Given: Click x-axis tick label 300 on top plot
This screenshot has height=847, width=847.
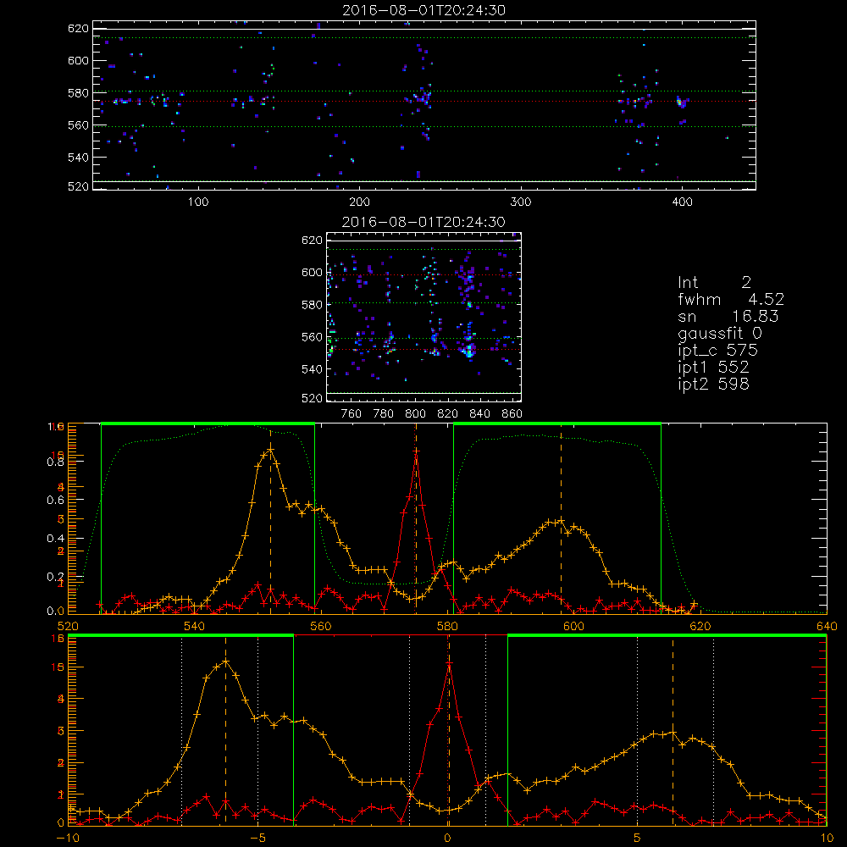Looking at the screenshot, I should click(521, 202).
